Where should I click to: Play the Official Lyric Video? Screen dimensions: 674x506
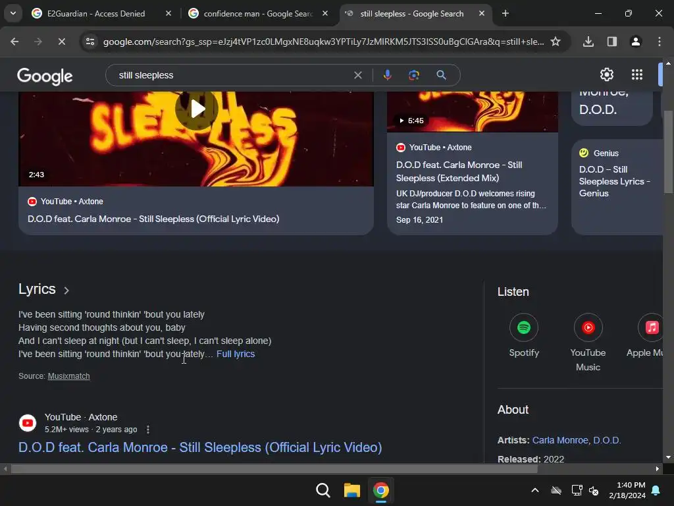pyautogui.click(x=196, y=109)
